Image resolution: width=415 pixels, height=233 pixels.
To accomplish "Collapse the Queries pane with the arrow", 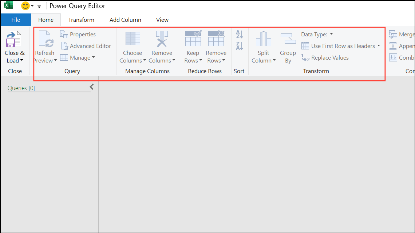I will 92,87.
